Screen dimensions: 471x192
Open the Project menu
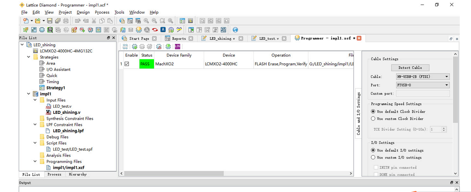tap(65, 12)
